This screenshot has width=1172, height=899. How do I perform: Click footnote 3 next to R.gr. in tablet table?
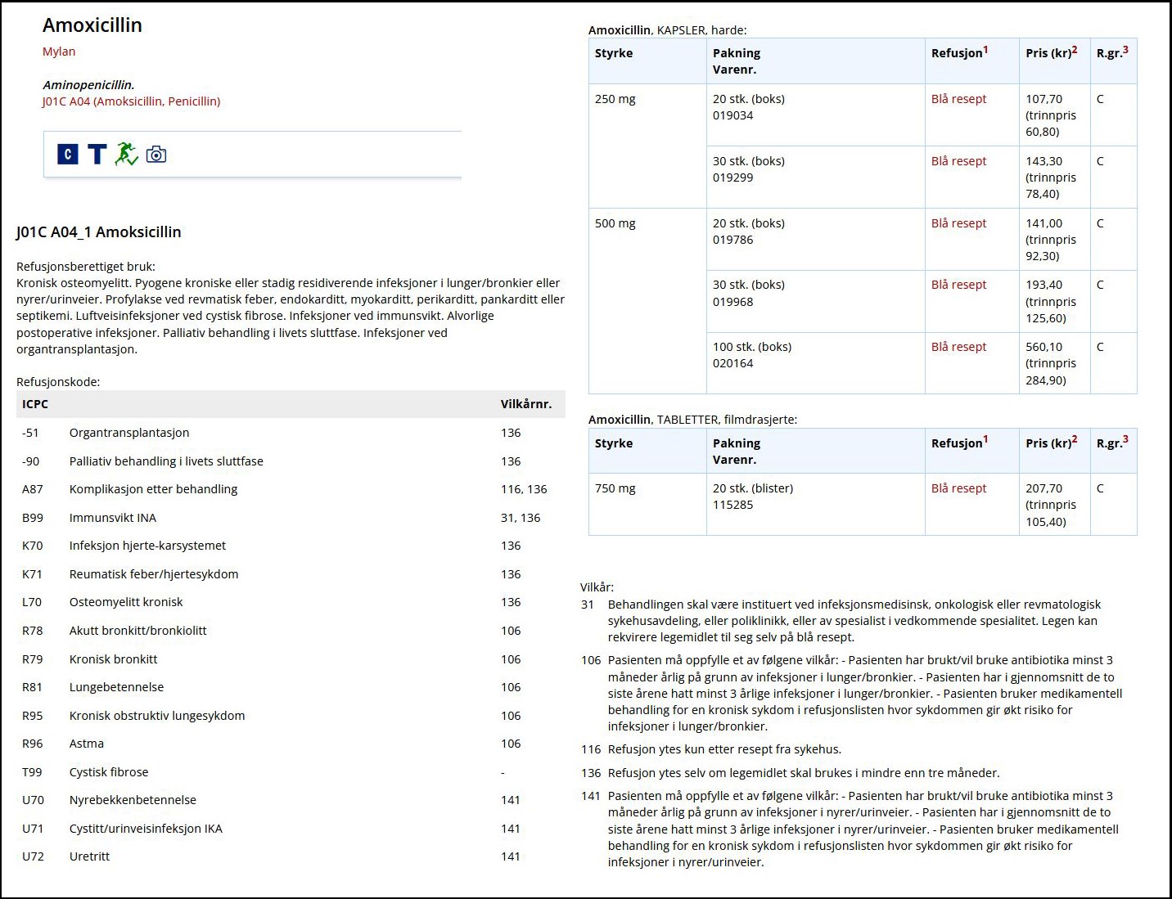pos(1125,440)
